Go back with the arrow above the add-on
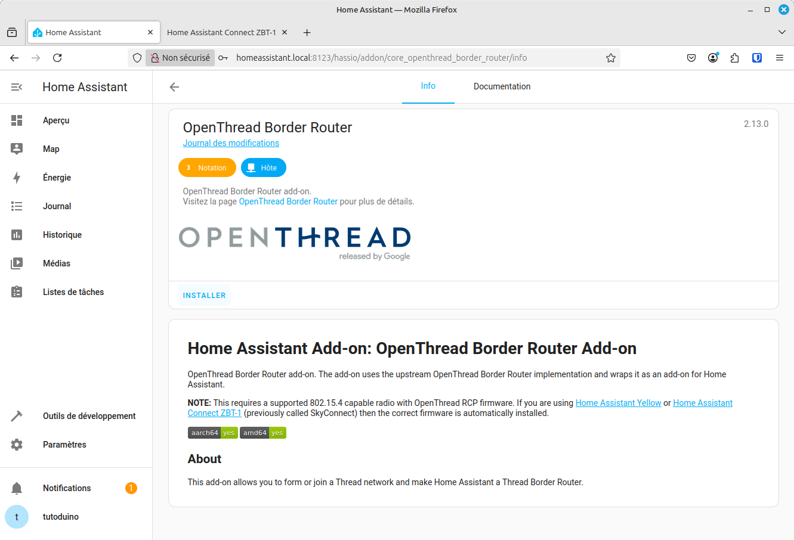This screenshot has width=794, height=540. coord(174,86)
